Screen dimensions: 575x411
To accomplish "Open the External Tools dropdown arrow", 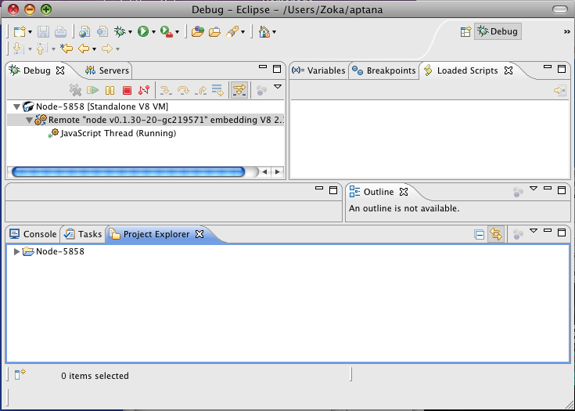I will coord(177,32).
